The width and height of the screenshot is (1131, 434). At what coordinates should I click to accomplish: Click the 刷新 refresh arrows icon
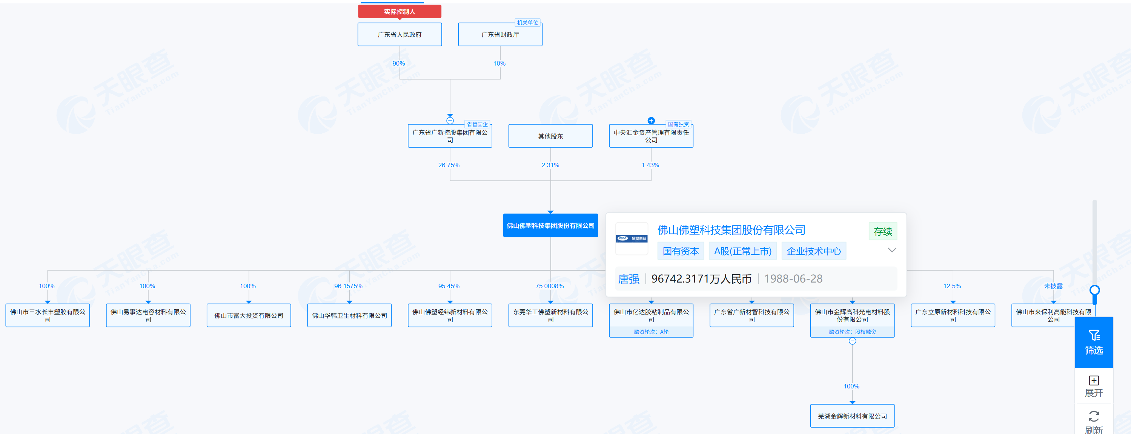[1094, 416]
